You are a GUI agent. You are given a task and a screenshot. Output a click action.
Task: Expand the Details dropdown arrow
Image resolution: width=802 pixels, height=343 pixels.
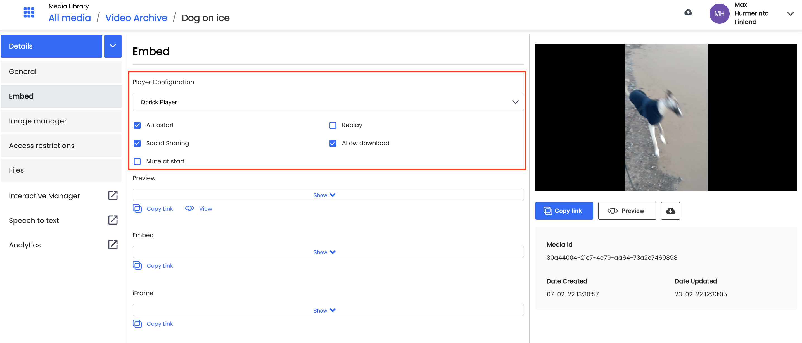113,46
